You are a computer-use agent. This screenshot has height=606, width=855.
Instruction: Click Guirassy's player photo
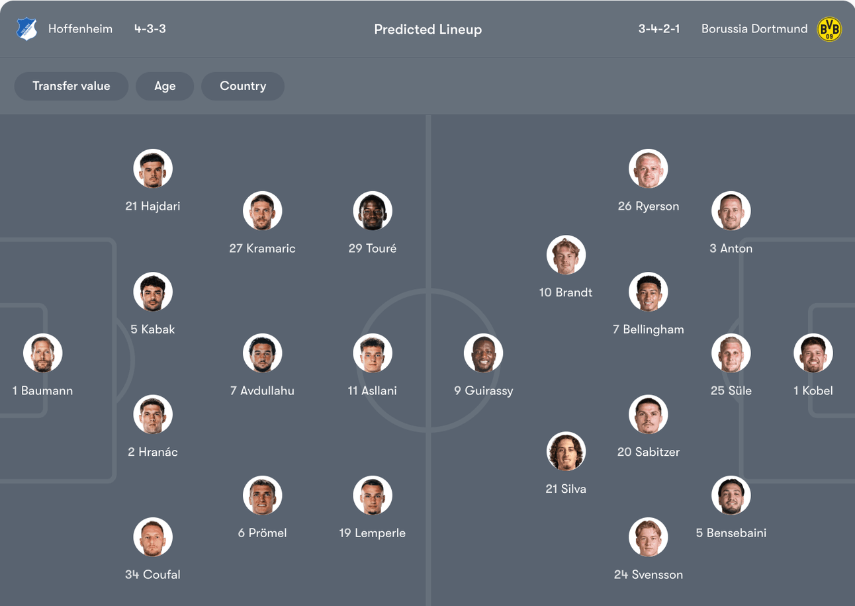[x=483, y=353]
